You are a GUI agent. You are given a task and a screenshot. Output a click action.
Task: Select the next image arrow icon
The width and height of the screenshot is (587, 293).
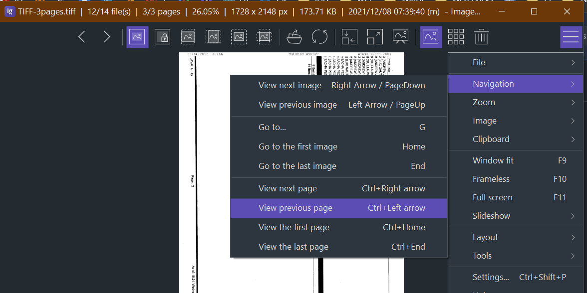106,36
